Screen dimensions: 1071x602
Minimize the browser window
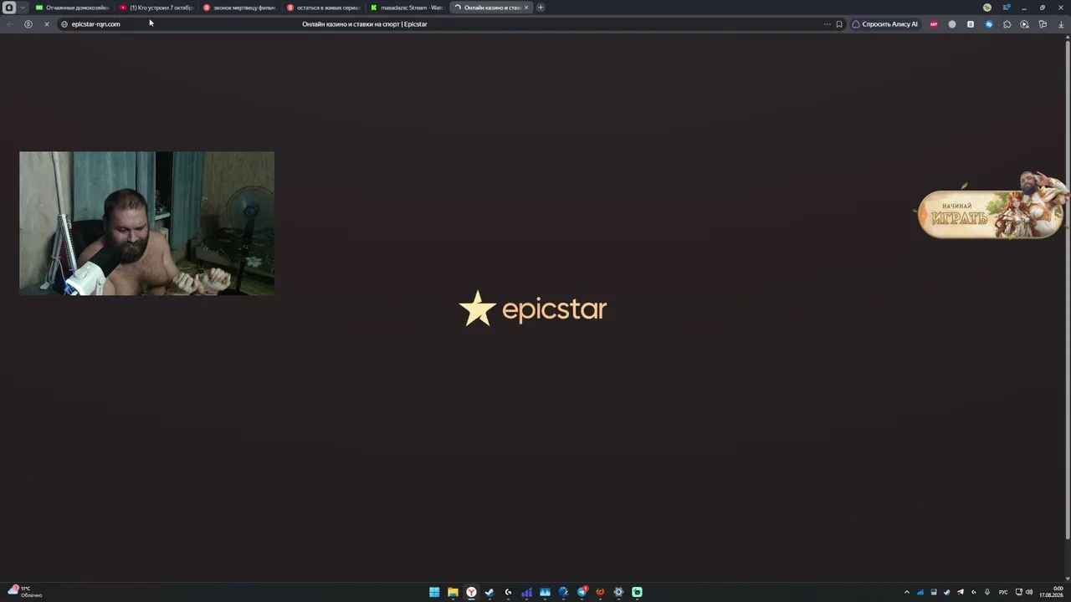click(1024, 8)
